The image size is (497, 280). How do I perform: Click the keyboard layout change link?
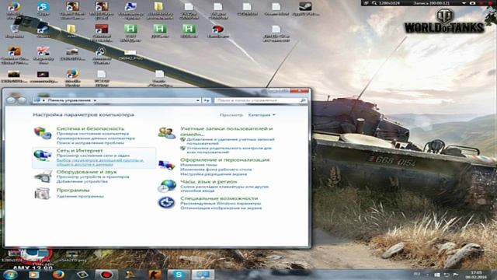224,188
